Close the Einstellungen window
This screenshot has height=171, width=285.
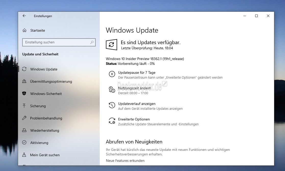(268, 16)
